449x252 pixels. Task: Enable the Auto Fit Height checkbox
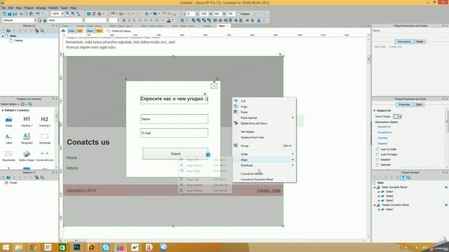click(377, 155)
